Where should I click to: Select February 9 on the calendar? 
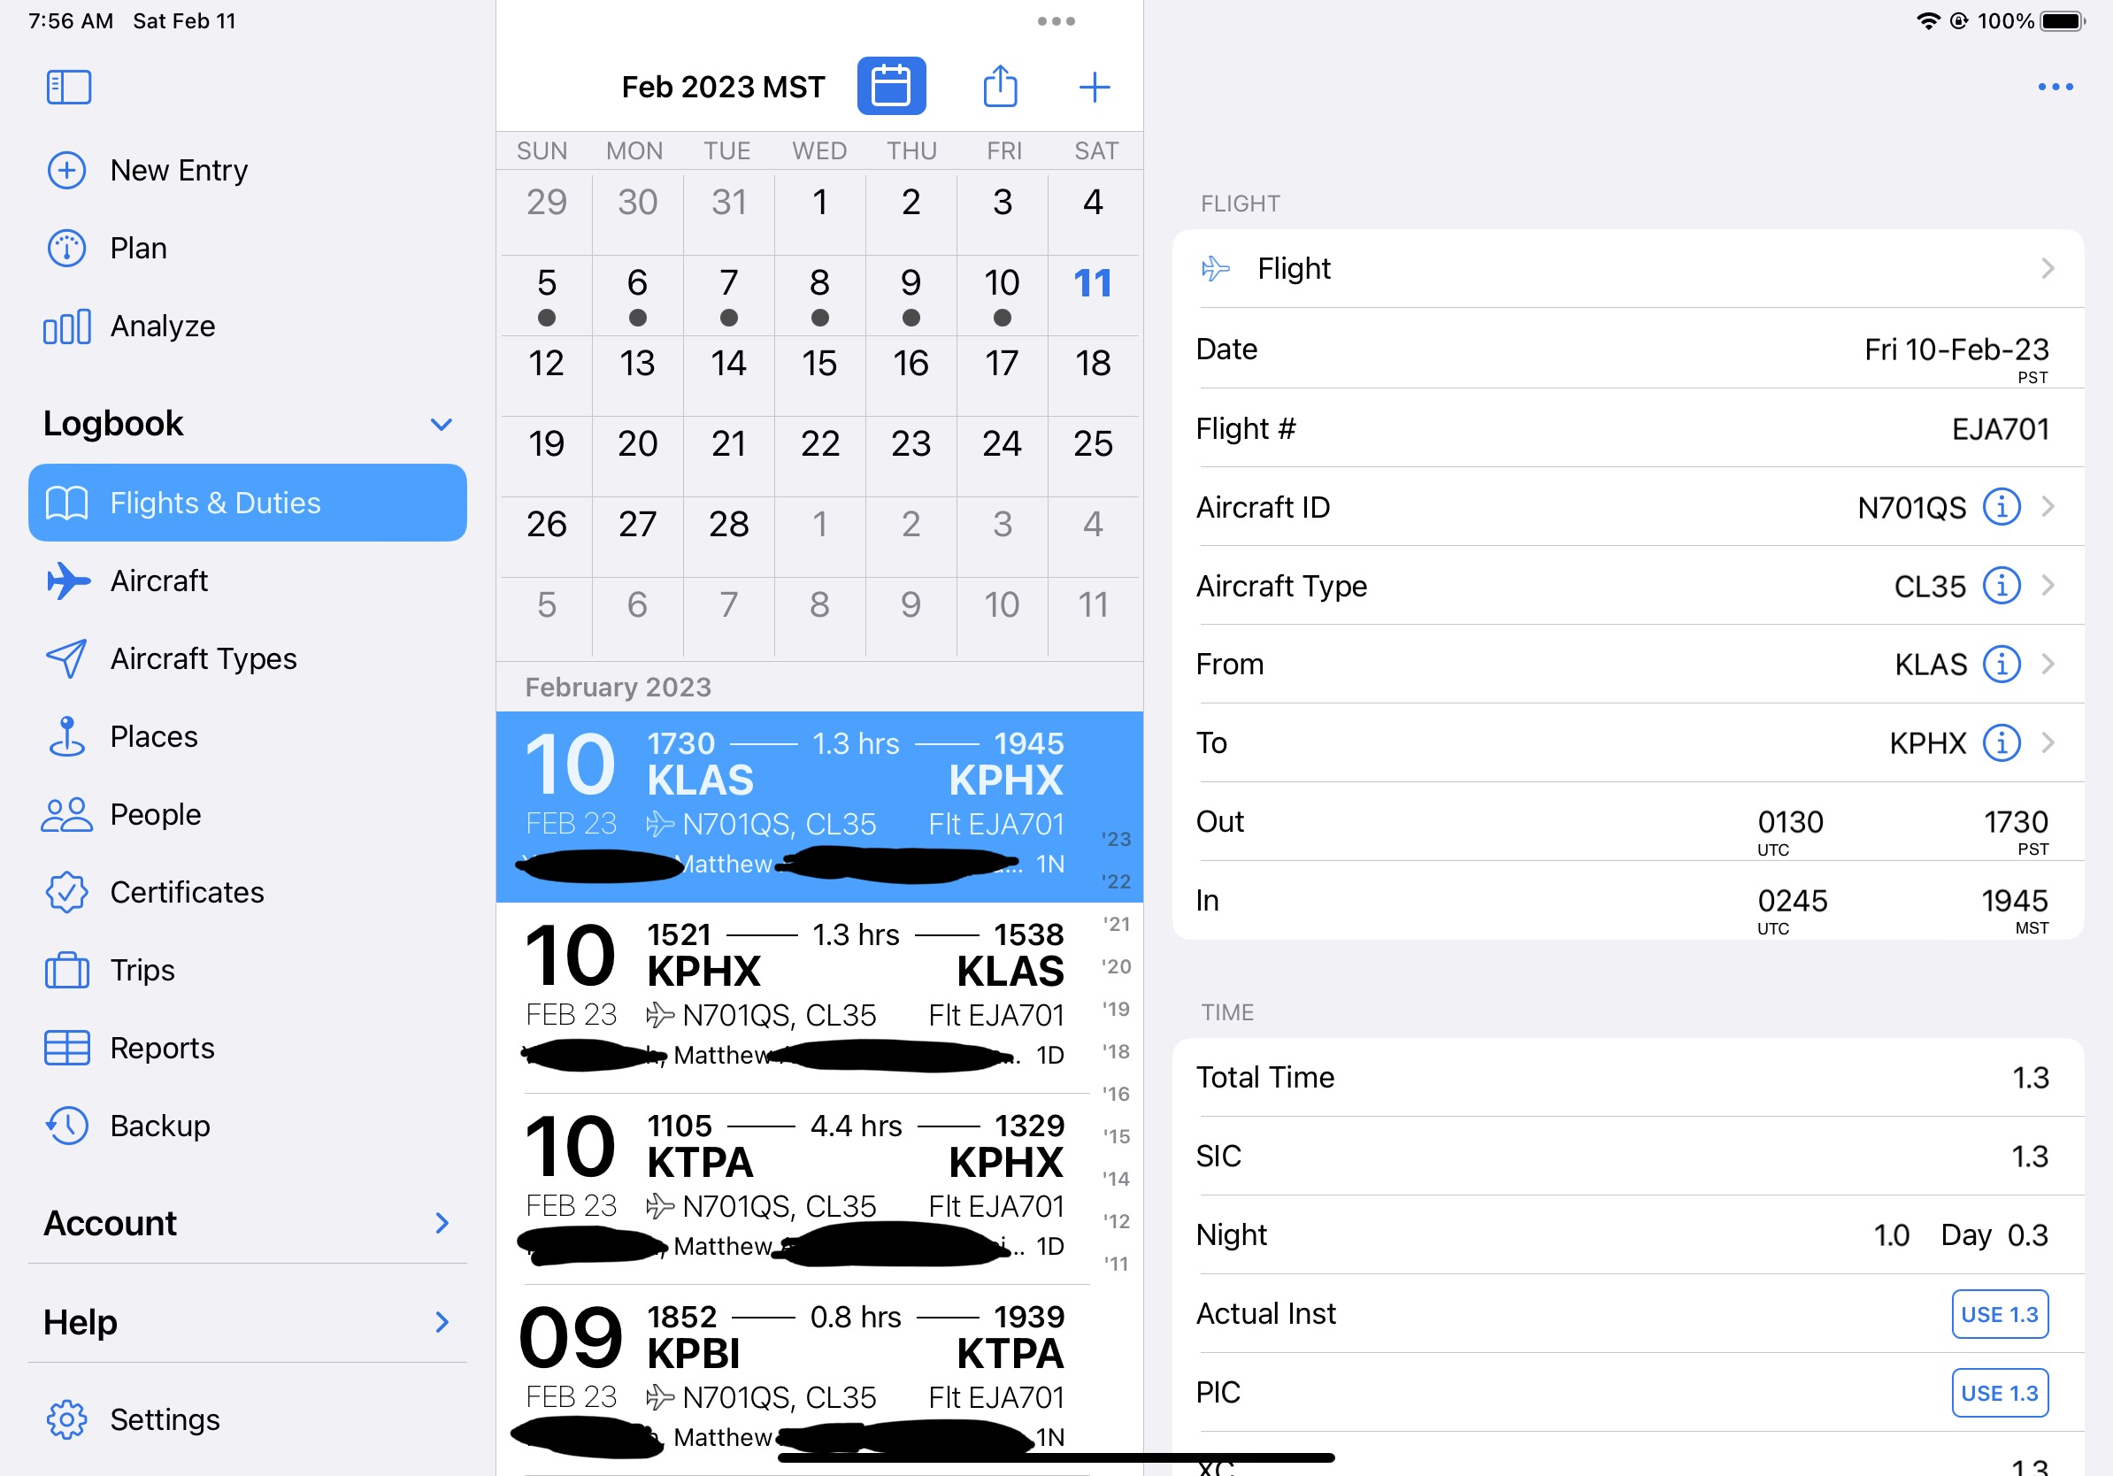point(911,293)
